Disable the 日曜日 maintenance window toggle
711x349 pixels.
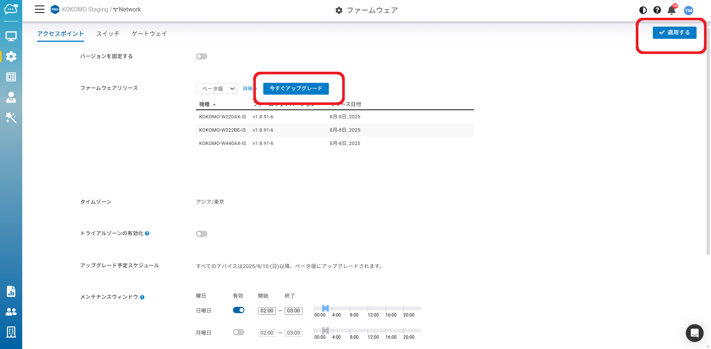click(238, 310)
